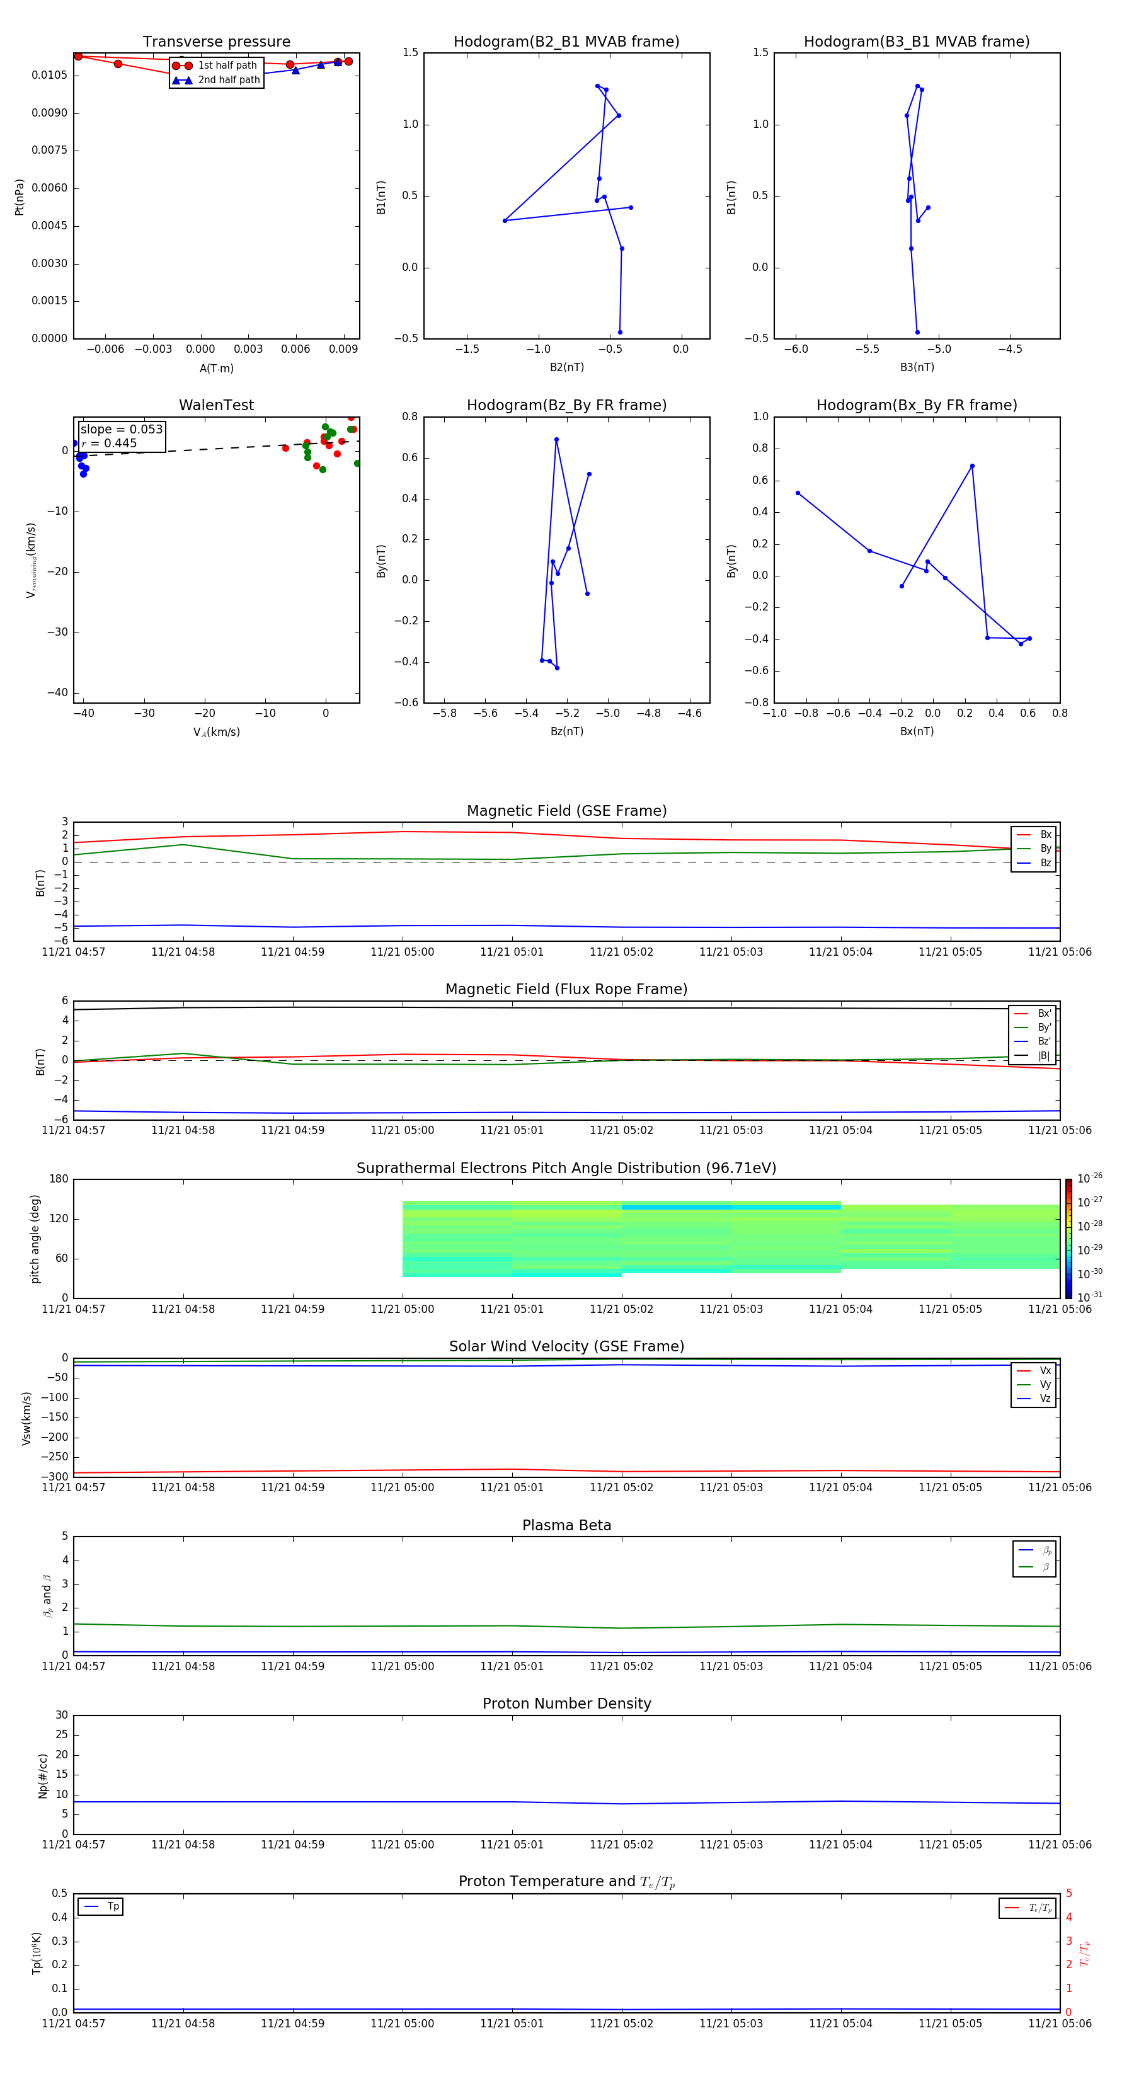Click the 'slope = 0.053' annotation

click(x=121, y=430)
